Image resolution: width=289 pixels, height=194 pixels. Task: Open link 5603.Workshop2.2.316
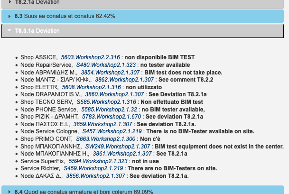coord(91,57)
